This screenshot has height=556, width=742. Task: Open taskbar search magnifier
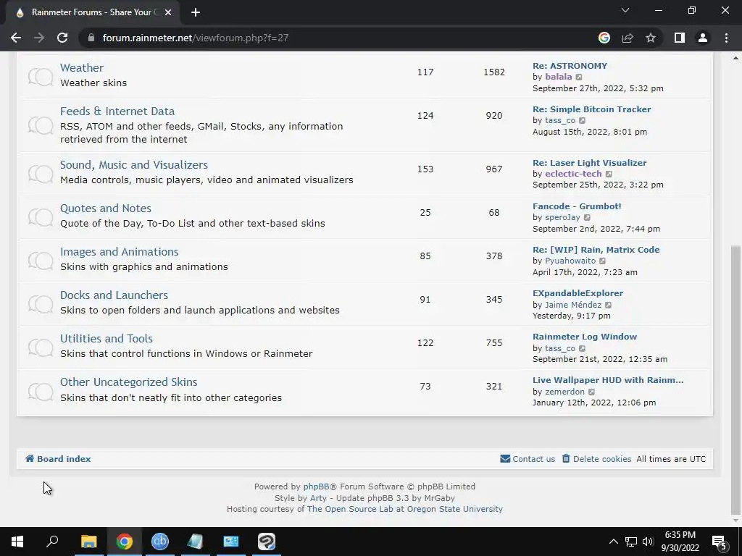point(52,542)
